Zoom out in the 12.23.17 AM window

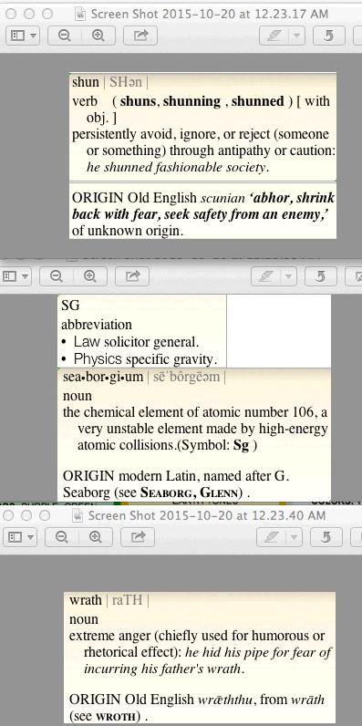(65, 36)
